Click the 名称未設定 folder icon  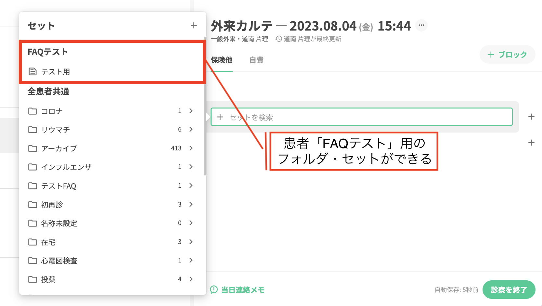click(32, 223)
